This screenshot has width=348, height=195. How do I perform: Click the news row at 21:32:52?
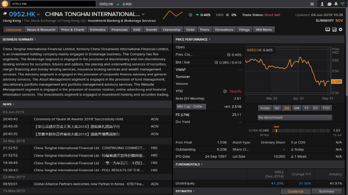point(86,155)
